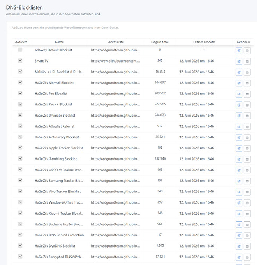The height and width of the screenshot is (265, 257).
Task: Delete HaGeZi's Anti-Piracy Blocklist
Action: click(x=247, y=138)
